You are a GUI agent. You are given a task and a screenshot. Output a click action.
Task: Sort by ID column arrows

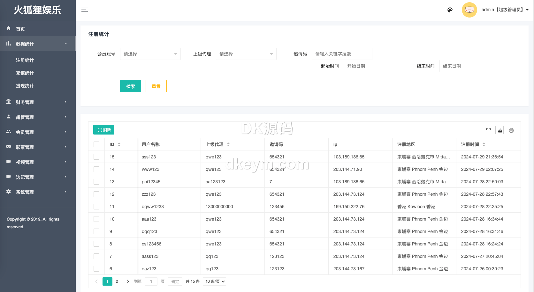pyautogui.click(x=119, y=144)
